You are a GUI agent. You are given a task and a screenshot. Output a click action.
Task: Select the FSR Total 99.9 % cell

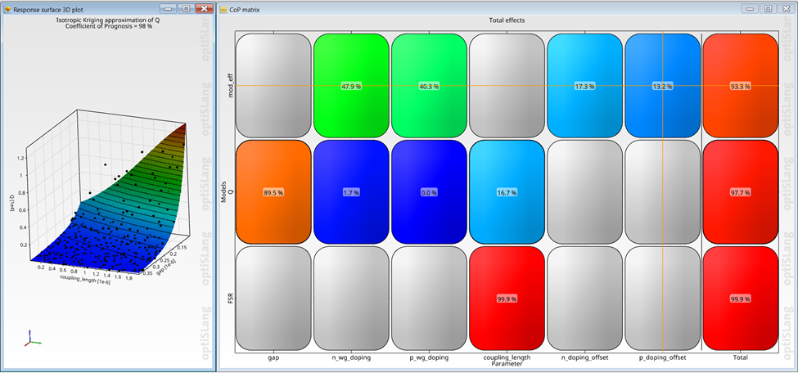pos(740,299)
